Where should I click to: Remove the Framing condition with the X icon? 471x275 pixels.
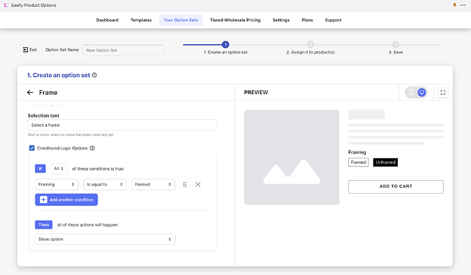198,184
